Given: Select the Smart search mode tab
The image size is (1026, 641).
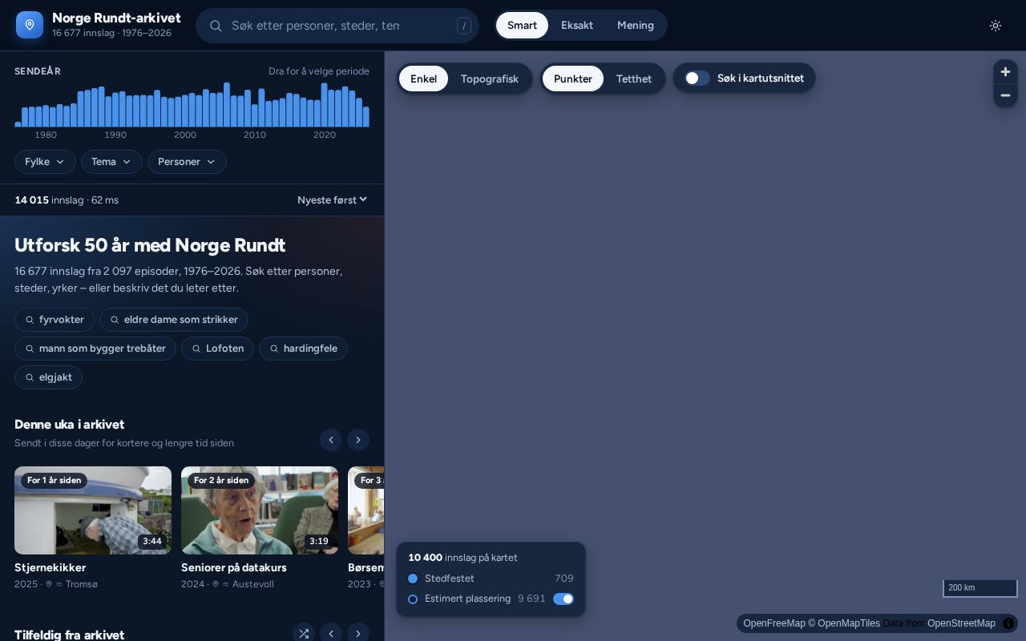Looking at the screenshot, I should pyautogui.click(x=522, y=26).
